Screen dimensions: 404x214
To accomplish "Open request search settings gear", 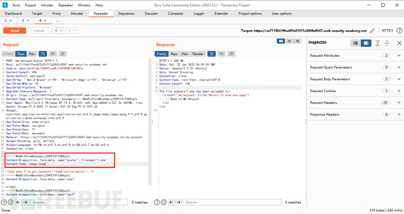I will 11,202.
